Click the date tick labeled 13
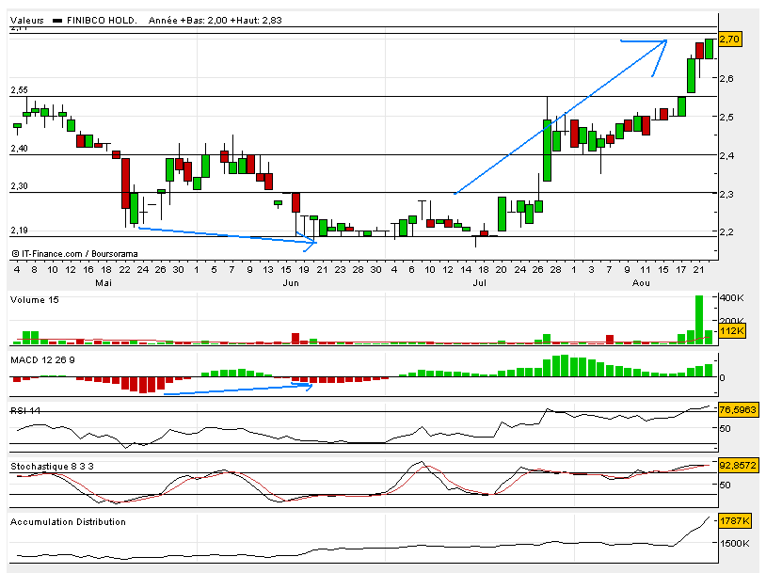This screenshot has height=573, width=766. pyautogui.click(x=267, y=270)
